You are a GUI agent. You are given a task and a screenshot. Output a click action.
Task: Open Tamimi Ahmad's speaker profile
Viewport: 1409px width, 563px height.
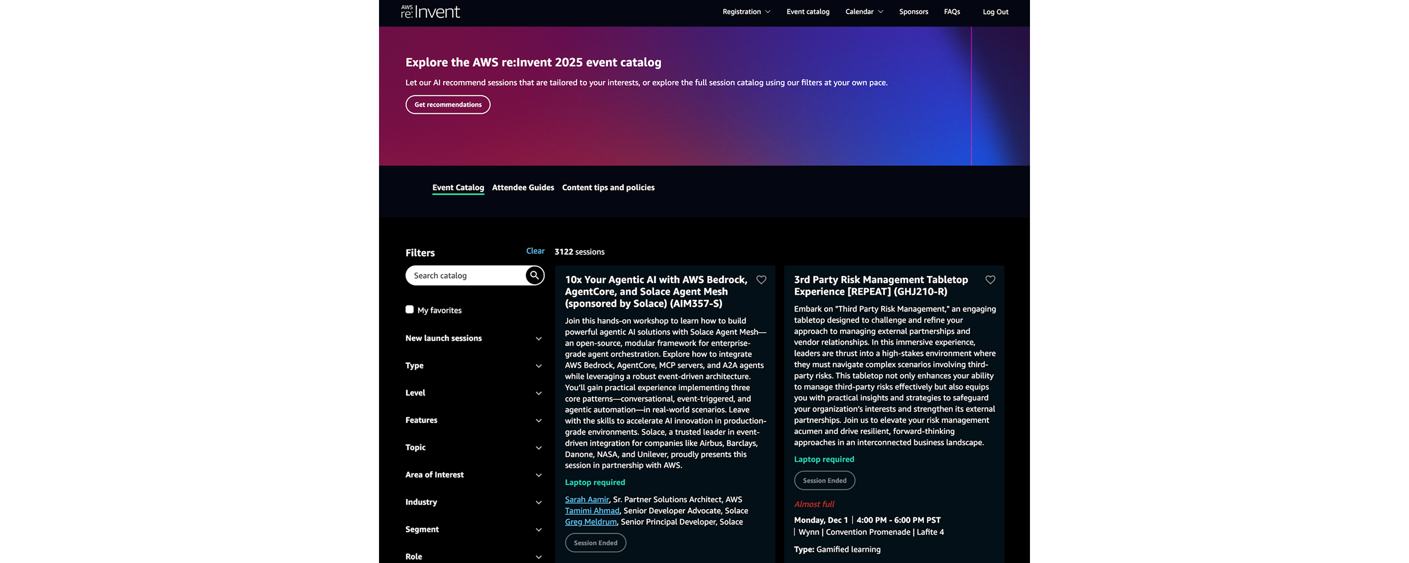(x=592, y=510)
